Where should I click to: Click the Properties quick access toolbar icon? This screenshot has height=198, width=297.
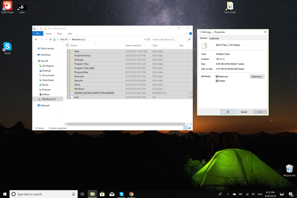coord(41,28)
